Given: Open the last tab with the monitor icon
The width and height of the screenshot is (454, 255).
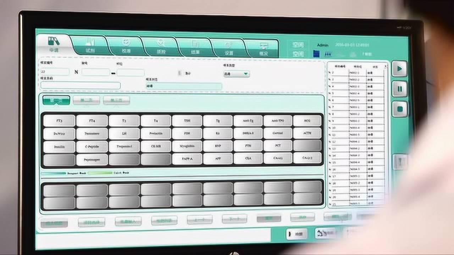Looking at the screenshot, I should (263, 49).
